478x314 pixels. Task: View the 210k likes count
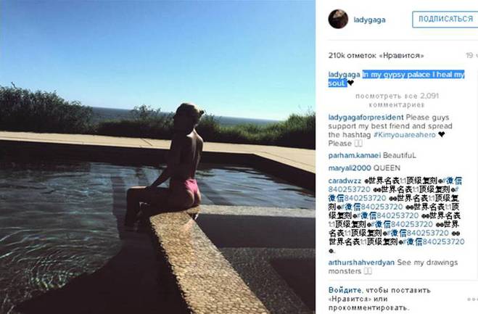pyautogui.click(x=376, y=56)
